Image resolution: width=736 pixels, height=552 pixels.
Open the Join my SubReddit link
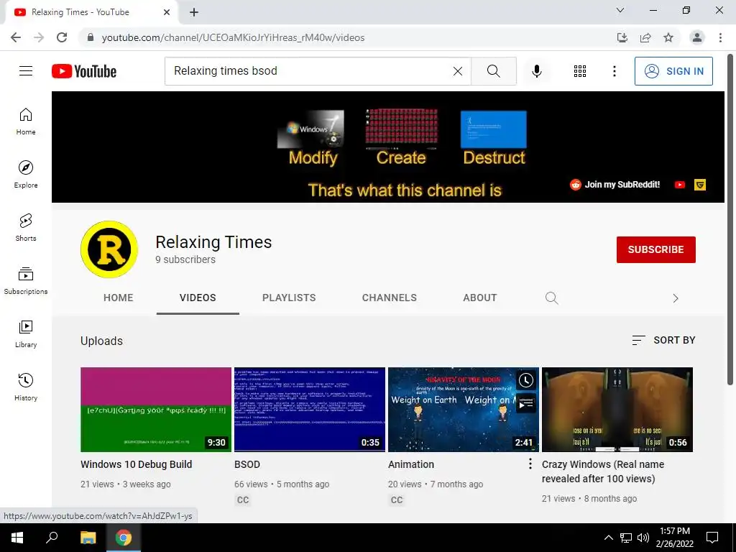(x=622, y=185)
